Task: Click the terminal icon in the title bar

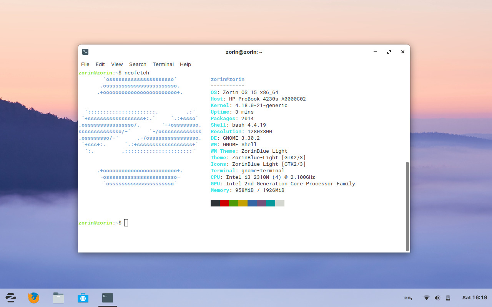Action: [x=85, y=51]
